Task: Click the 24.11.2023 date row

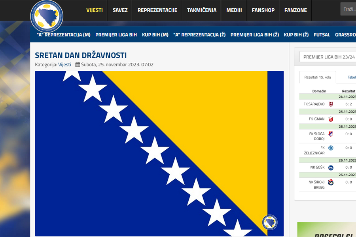Action: [x=328, y=97]
